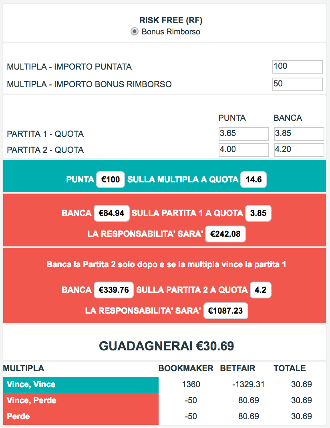Click the €100 punta amount box
The height and width of the screenshot is (428, 330).
click(111, 180)
